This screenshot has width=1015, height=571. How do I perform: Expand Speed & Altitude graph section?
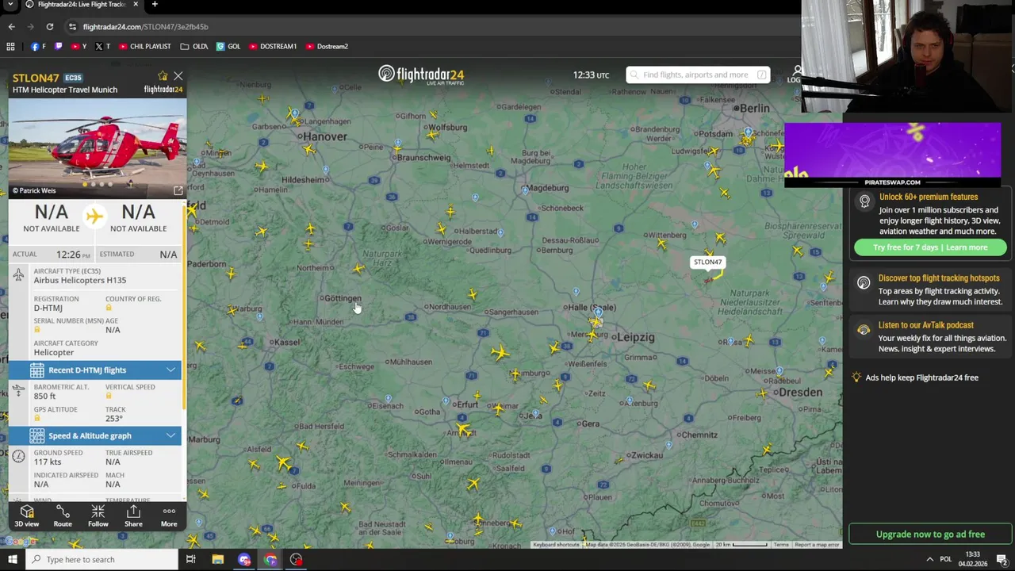point(95,435)
